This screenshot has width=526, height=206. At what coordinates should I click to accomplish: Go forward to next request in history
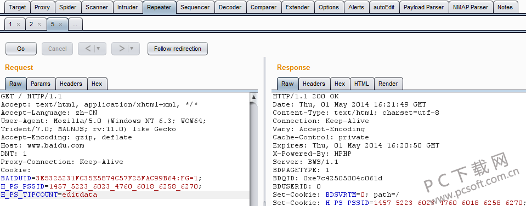(x=122, y=49)
